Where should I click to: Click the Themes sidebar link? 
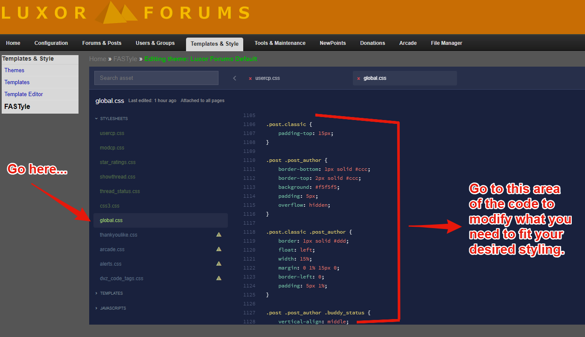(x=15, y=70)
